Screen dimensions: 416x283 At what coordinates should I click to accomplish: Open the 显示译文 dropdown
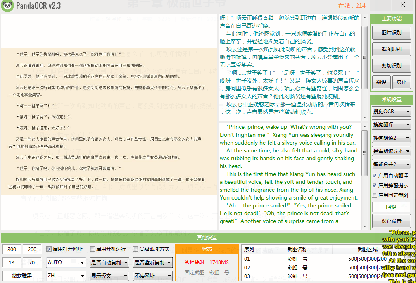(x=109, y=276)
